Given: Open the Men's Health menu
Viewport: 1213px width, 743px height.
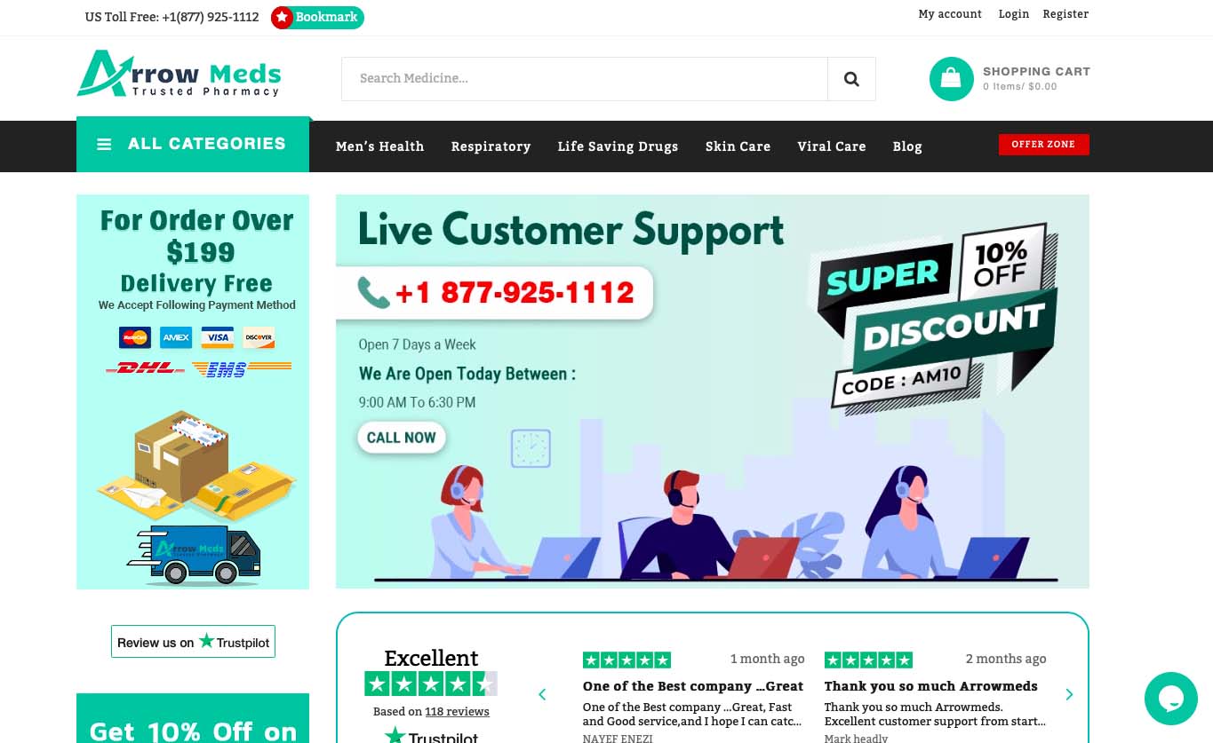Looking at the screenshot, I should (x=379, y=146).
